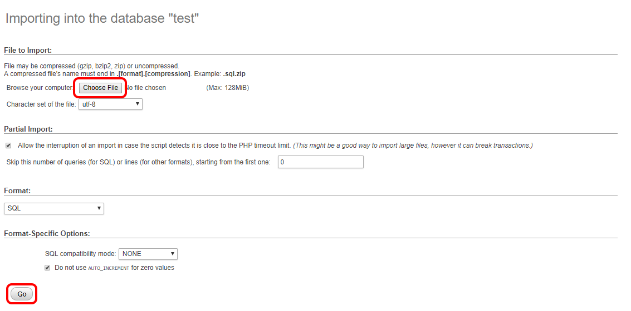Uncheck the AUTO_INCREMENT zero values checkbox

click(48, 268)
